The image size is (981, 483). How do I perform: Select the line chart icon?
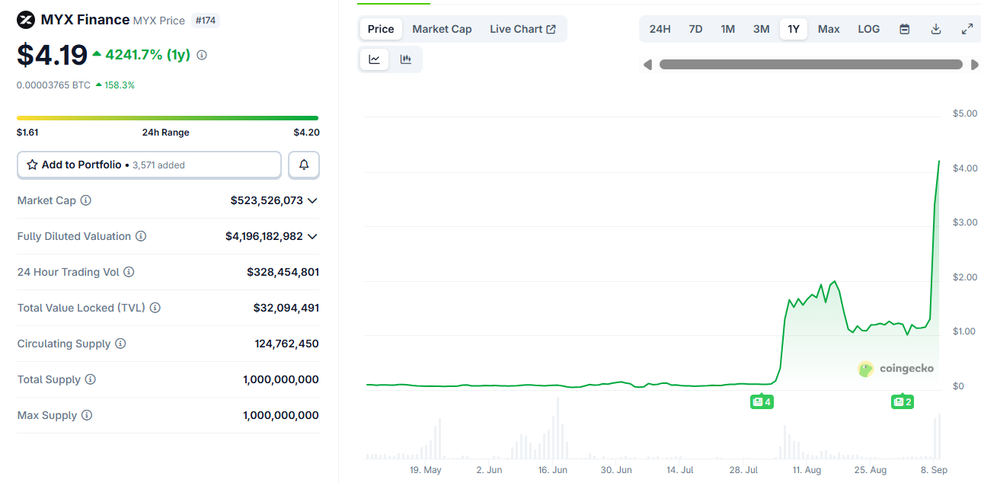(x=374, y=59)
